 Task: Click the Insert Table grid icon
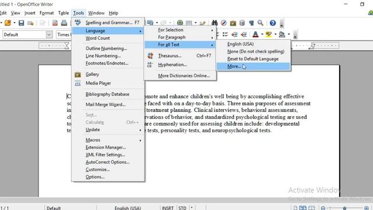coord(189,23)
